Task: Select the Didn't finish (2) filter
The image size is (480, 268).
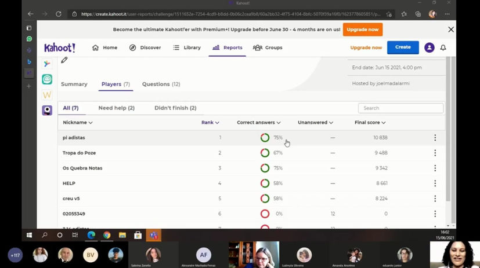Action: 175,108
